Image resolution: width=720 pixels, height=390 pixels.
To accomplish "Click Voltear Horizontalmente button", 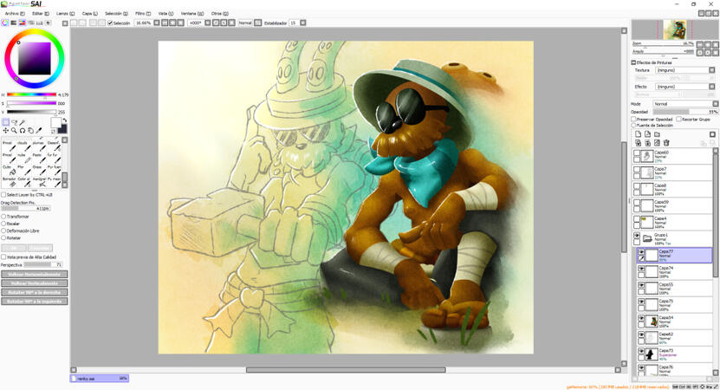I will (35, 274).
